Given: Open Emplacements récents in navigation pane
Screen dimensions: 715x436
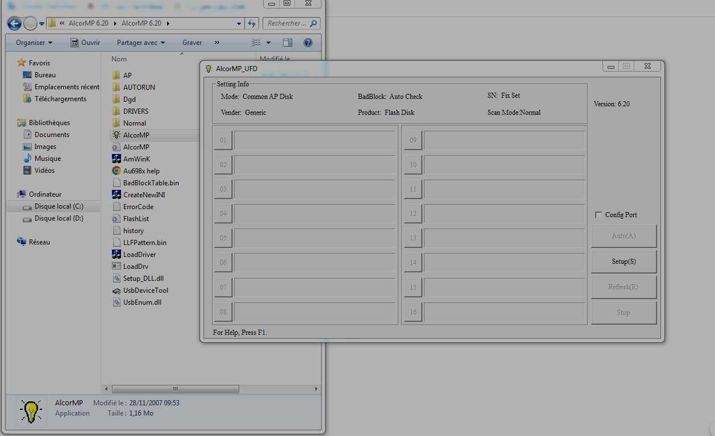Looking at the screenshot, I should coord(67,87).
